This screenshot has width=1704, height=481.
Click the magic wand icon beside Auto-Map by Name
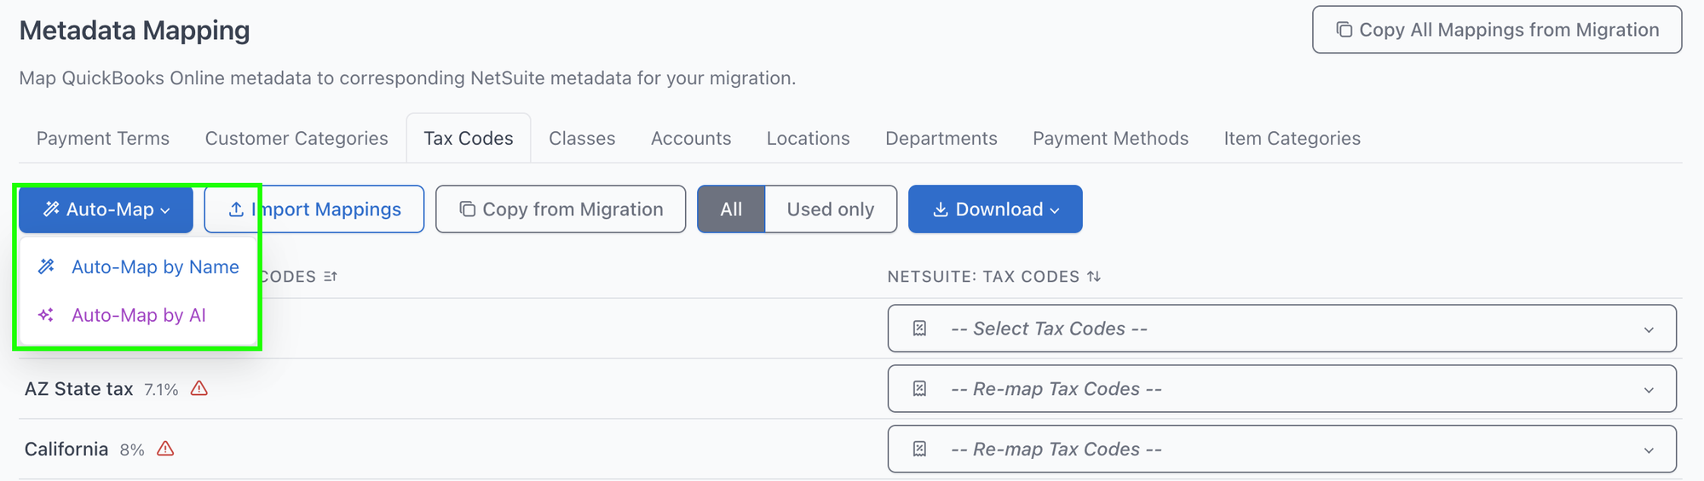[x=47, y=267]
